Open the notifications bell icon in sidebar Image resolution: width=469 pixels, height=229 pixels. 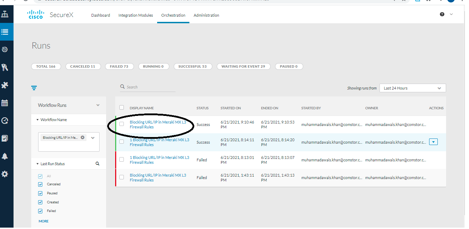point(5,156)
